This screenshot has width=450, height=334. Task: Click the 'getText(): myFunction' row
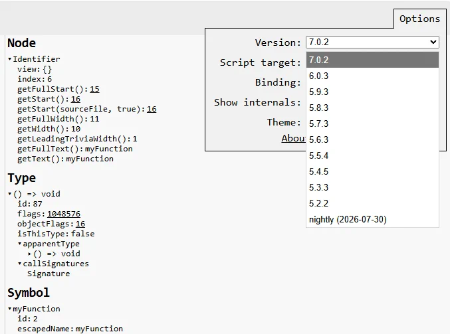click(65, 159)
